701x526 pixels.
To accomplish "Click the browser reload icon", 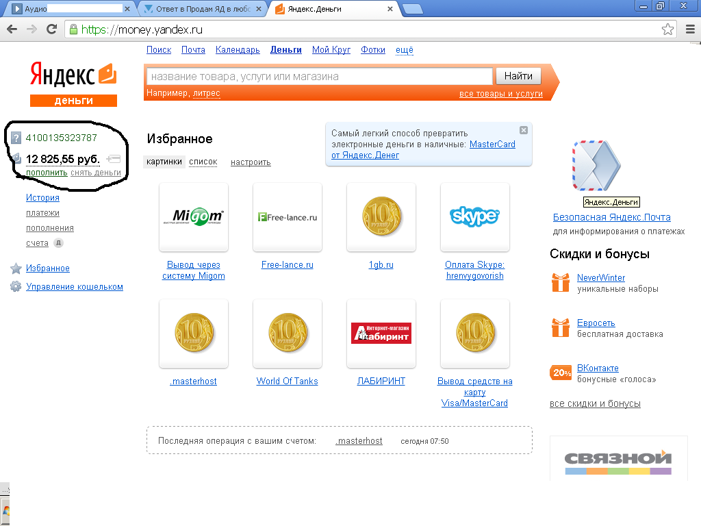I will point(52,29).
